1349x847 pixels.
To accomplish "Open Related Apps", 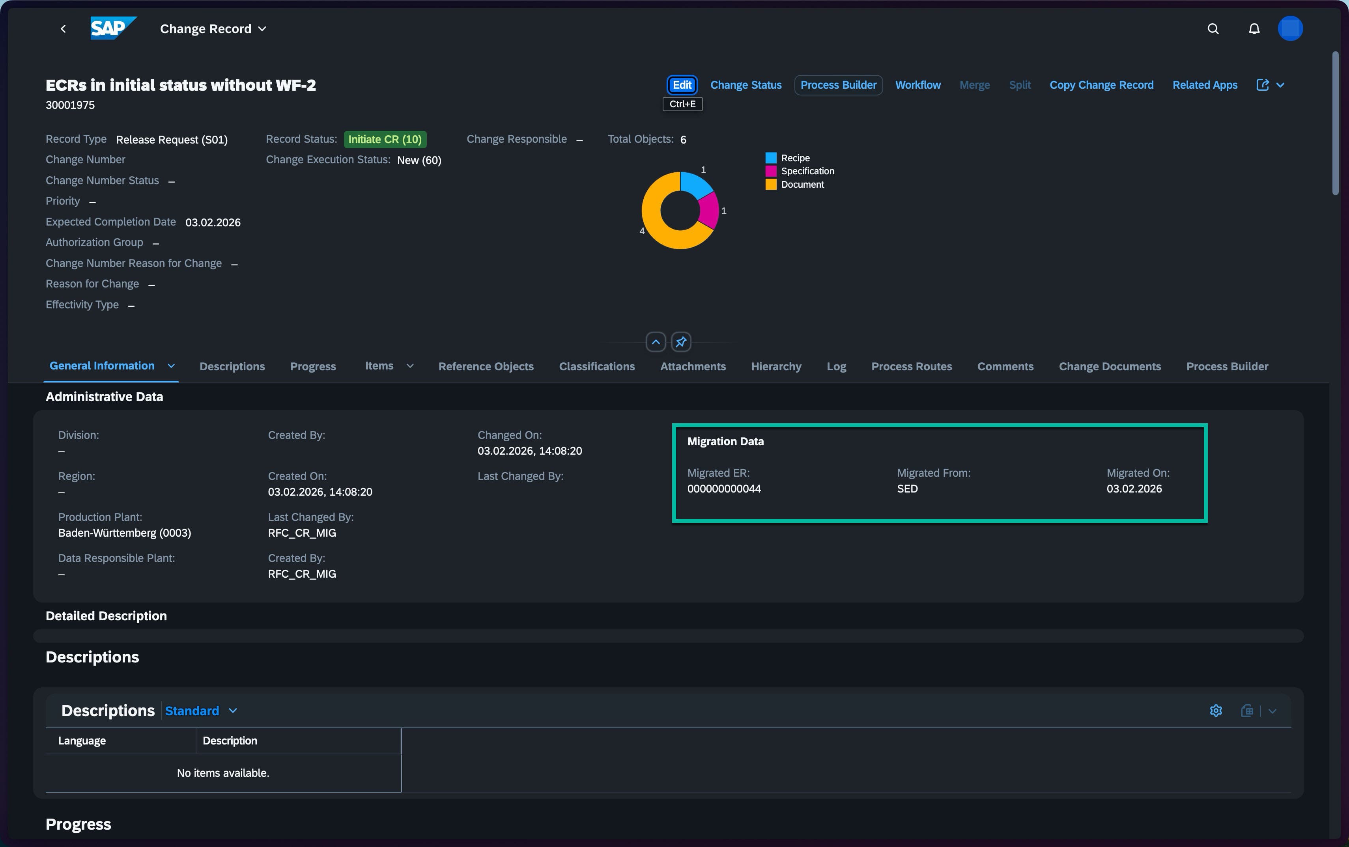I will [x=1205, y=85].
